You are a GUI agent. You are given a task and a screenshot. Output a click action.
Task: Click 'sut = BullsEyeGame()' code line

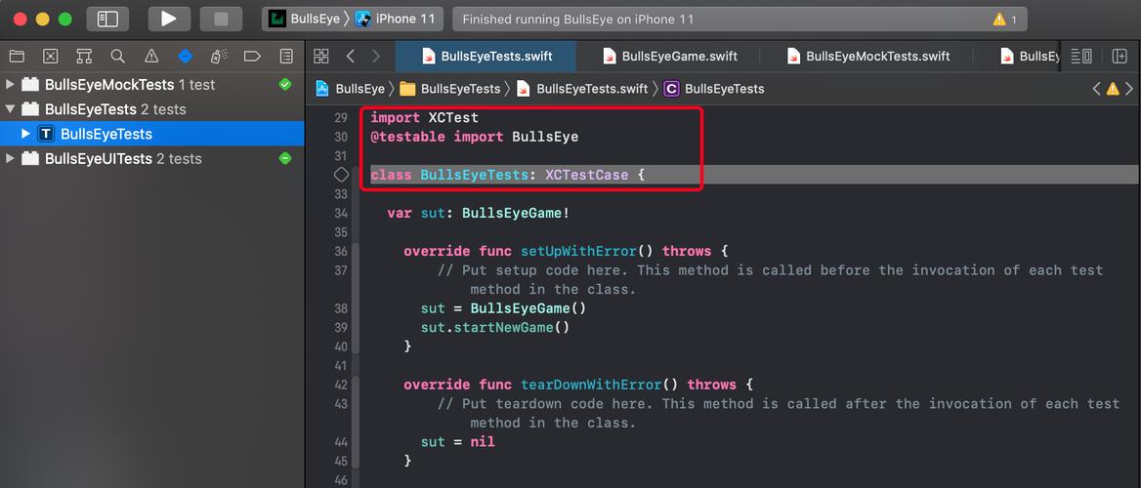pos(503,308)
